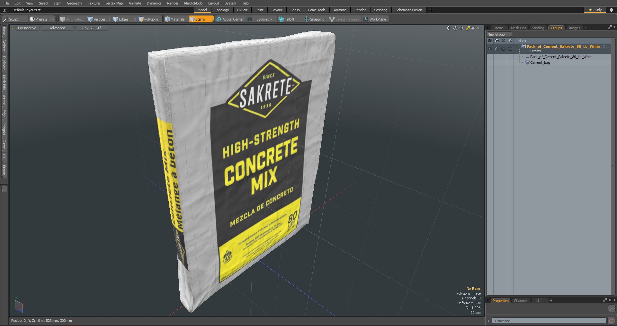The image size is (617, 326).
Task: Switch to Vertices selection mode
Action: pyautogui.click(x=99, y=19)
